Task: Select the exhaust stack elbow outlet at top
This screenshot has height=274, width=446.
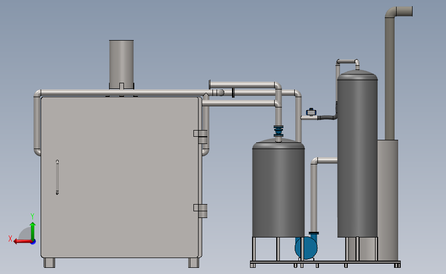Action: pyautogui.click(x=399, y=12)
